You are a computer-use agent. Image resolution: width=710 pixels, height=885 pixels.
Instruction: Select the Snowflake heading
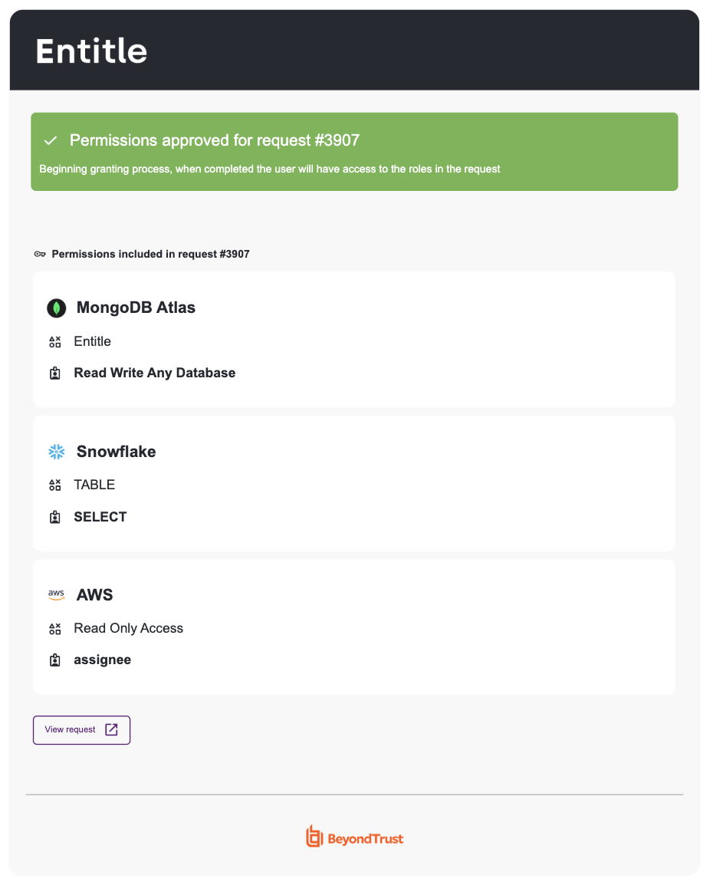point(117,452)
